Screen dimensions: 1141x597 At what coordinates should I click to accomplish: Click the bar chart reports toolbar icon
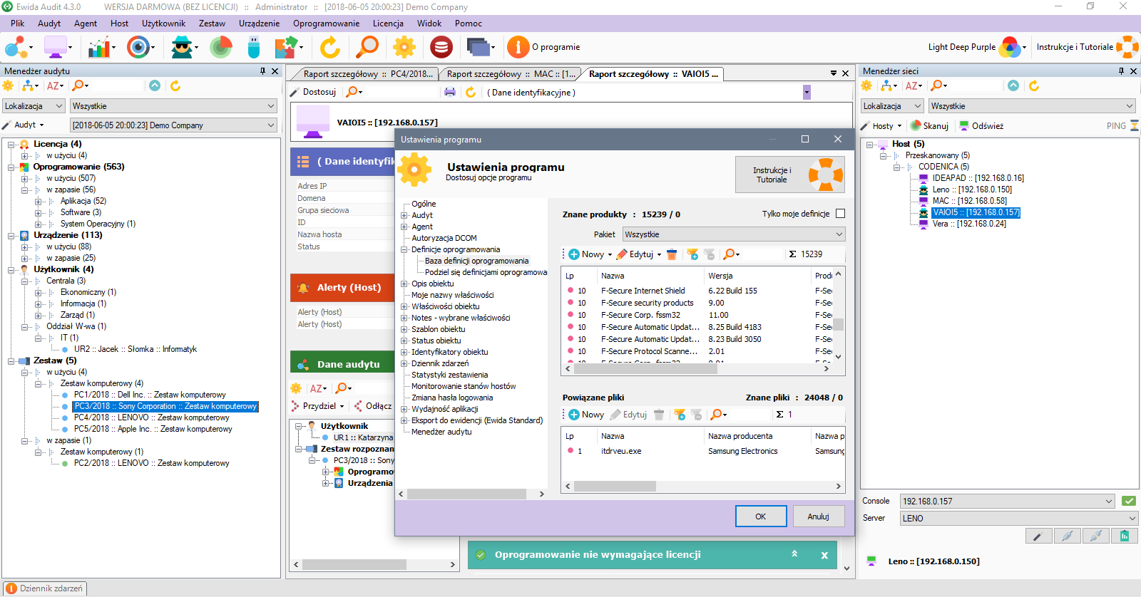tap(99, 47)
